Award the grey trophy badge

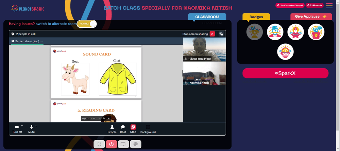pos(255,32)
